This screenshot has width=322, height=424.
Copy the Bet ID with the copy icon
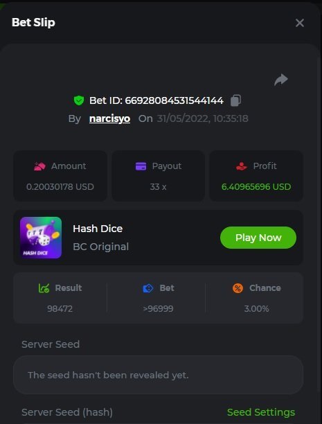tap(235, 100)
